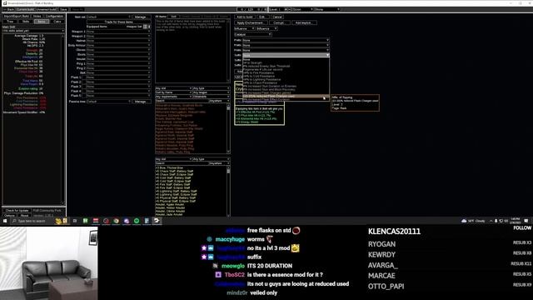Click the rare templates list scrollbar

click(x=228, y=191)
